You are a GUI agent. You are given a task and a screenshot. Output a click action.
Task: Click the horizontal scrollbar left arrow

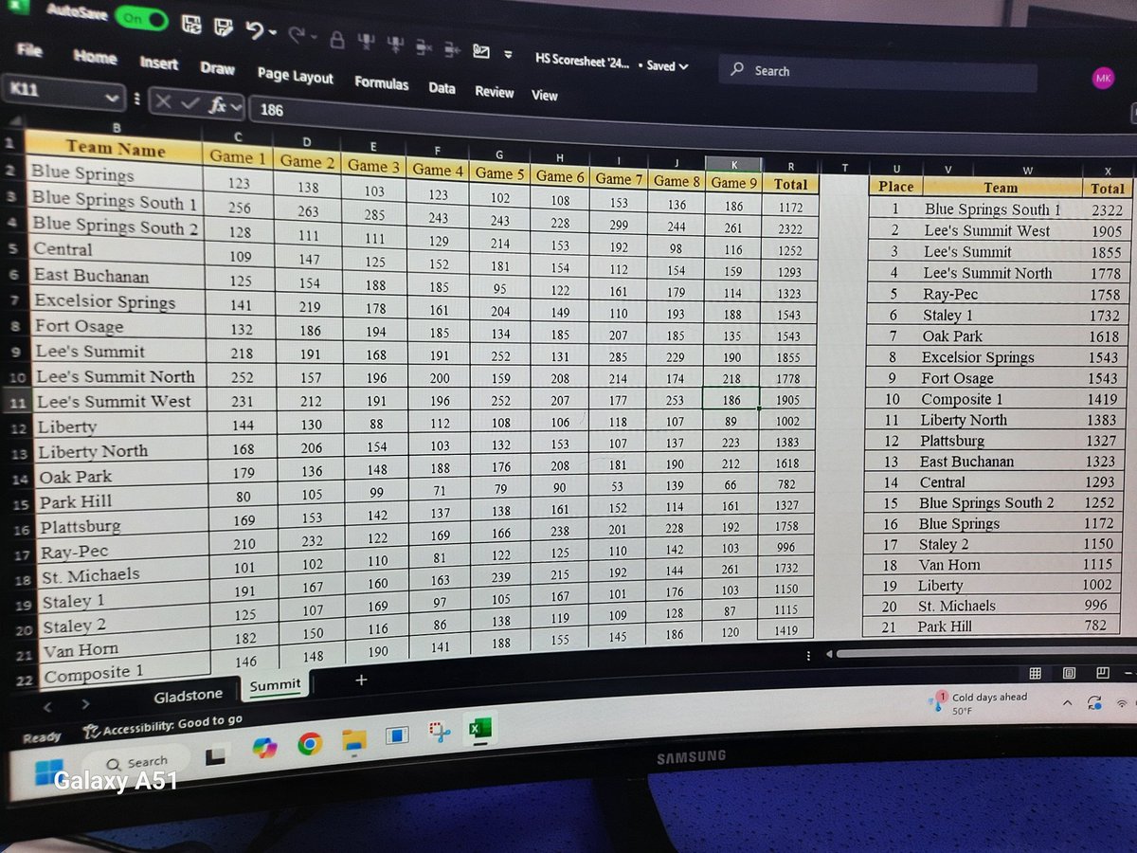coord(828,654)
